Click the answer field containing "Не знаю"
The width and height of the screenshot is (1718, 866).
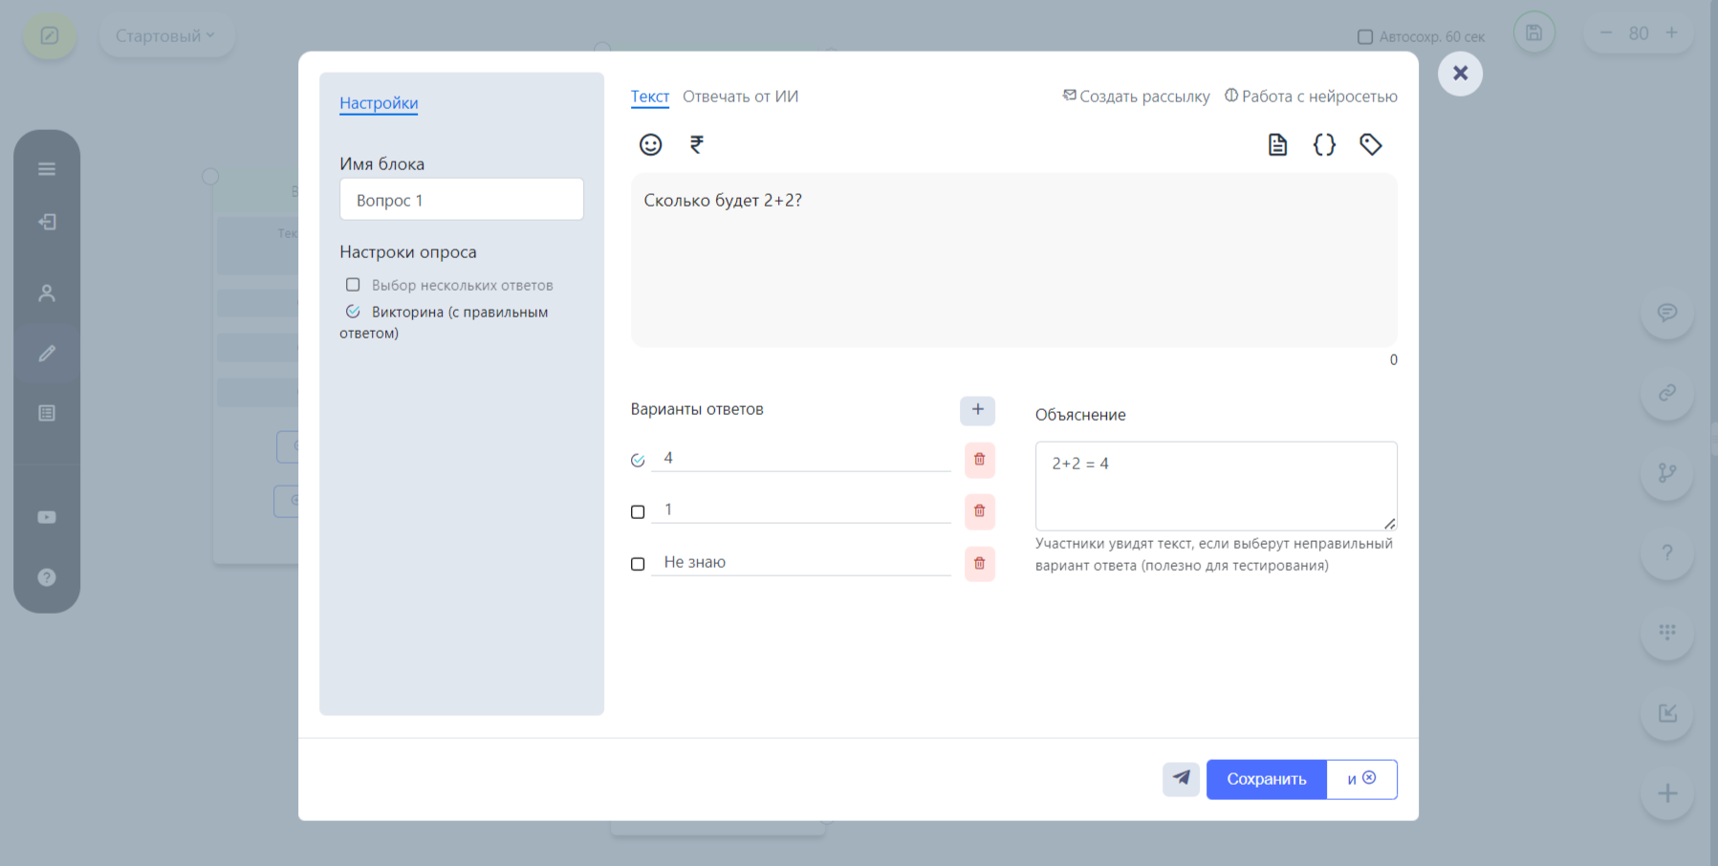pyautogui.click(x=801, y=562)
